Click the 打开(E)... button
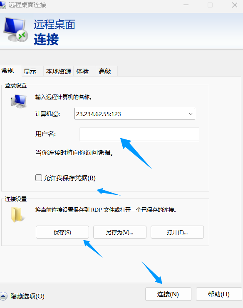This screenshot has height=308, width=243. (177, 232)
